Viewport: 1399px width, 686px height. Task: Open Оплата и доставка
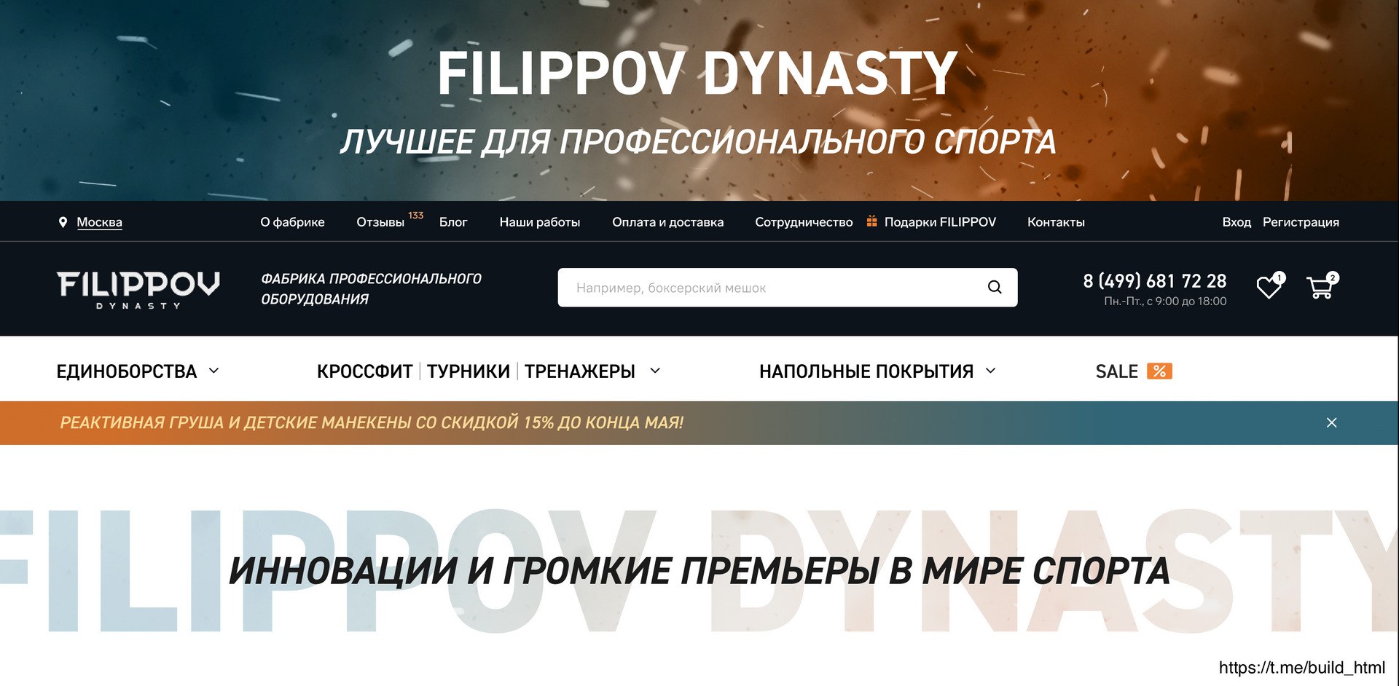click(x=668, y=222)
